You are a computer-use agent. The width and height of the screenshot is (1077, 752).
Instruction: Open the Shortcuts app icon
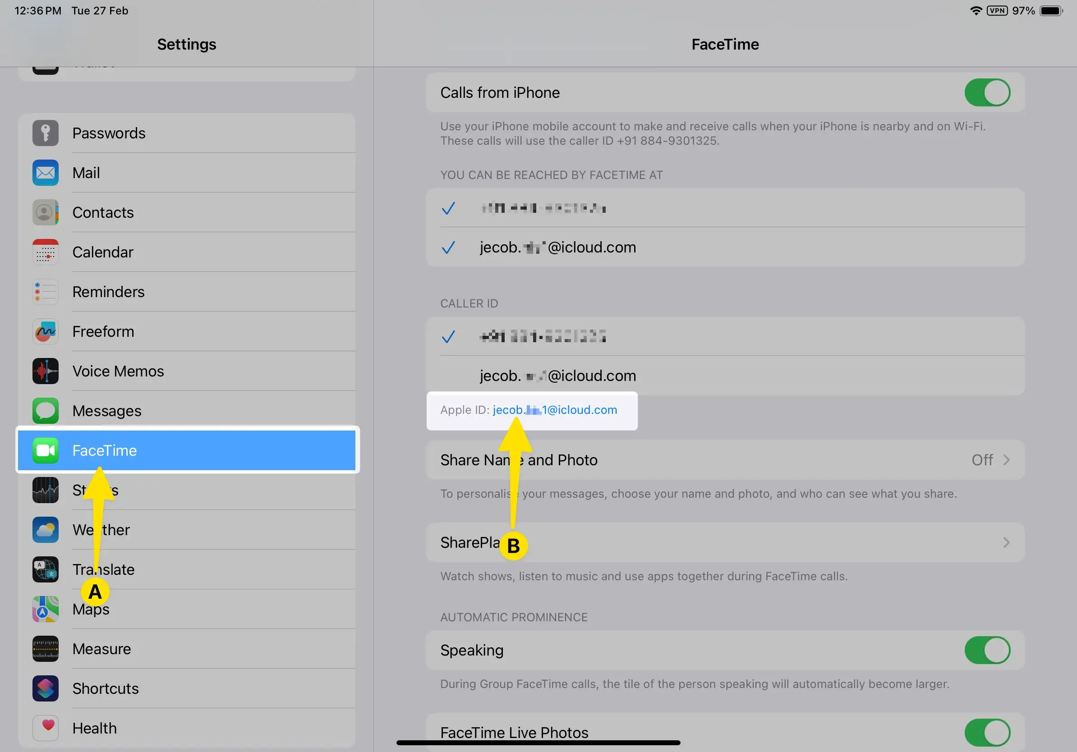(46, 688)
